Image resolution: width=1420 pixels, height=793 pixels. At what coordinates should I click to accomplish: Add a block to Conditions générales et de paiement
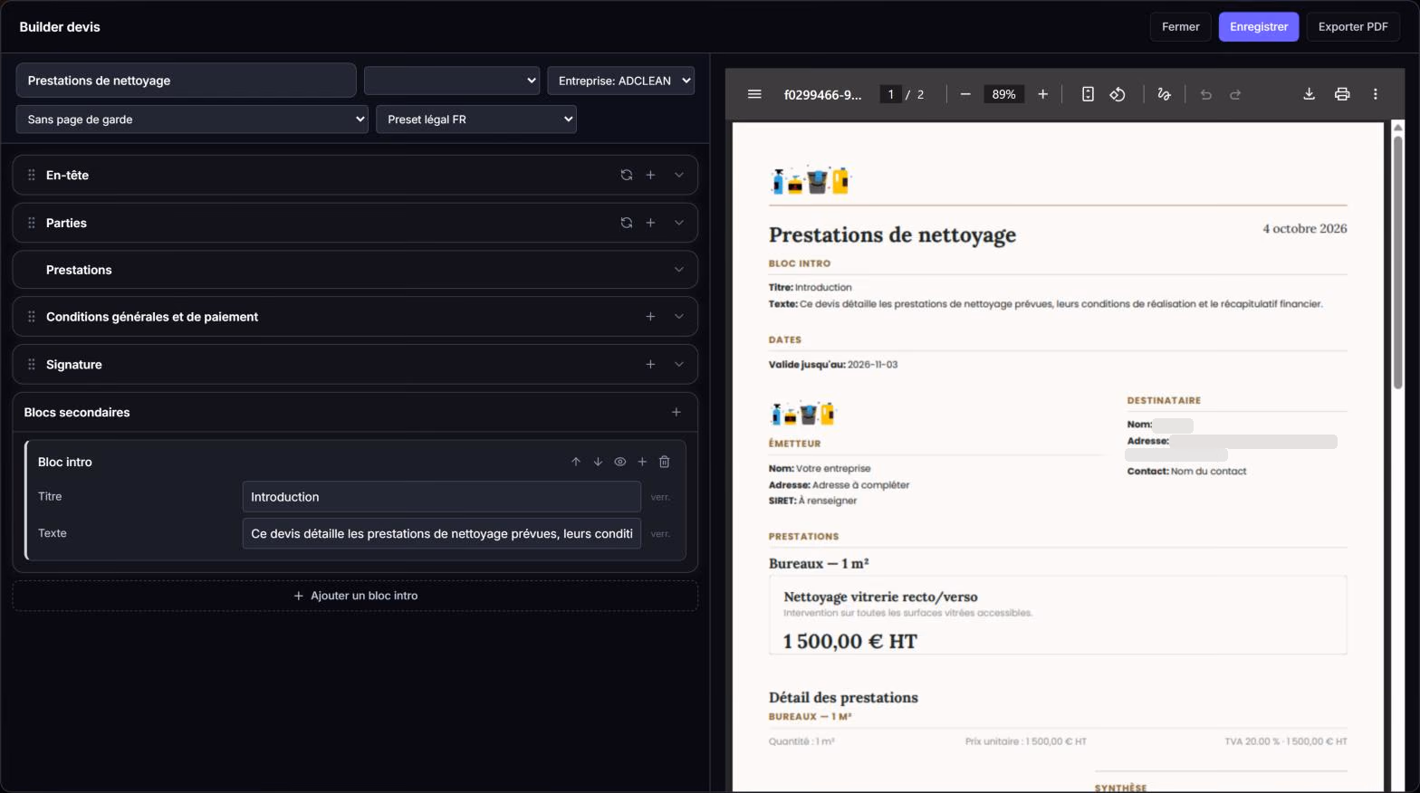tap(650, 317)
